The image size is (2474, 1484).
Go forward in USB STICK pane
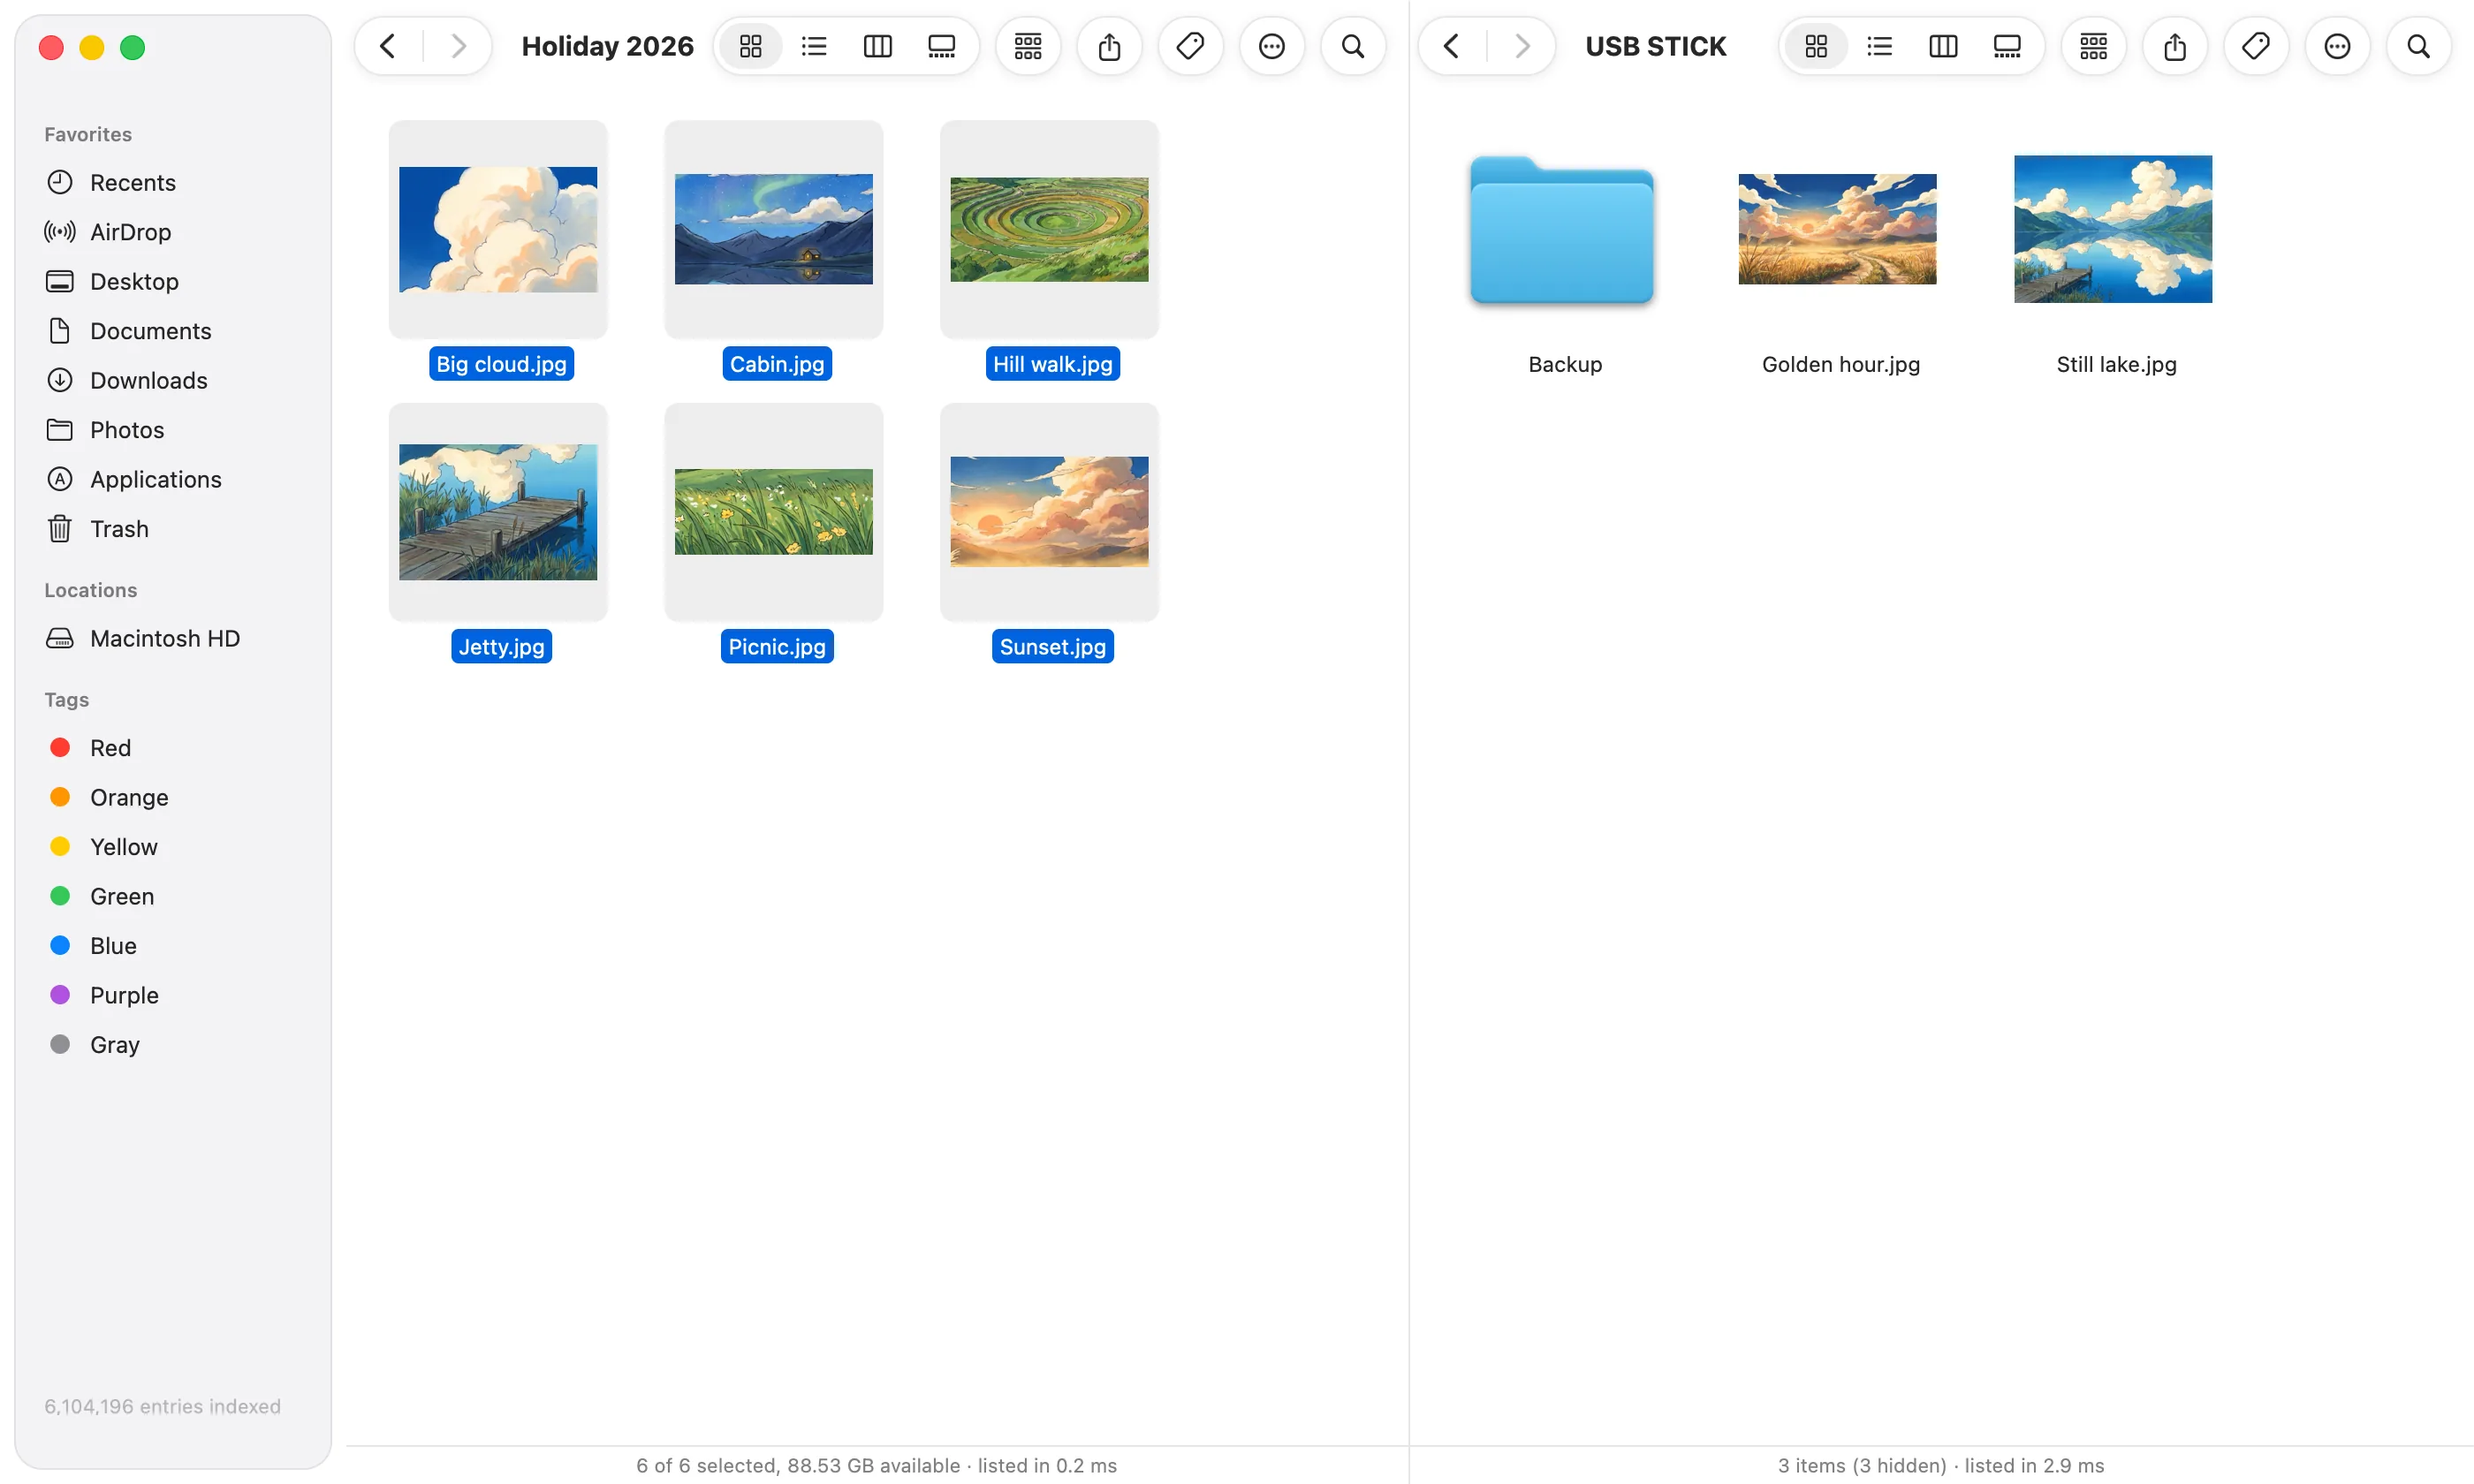[x=1522, y=46]
